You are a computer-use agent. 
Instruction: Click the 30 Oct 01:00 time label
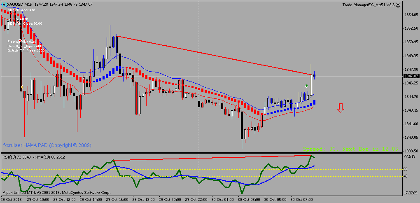click(223, 200)
